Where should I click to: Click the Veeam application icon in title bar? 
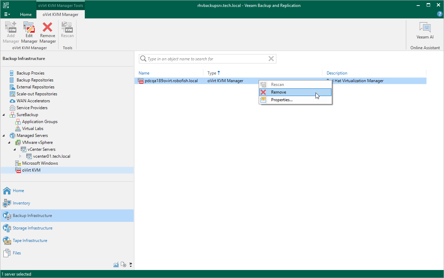6,5
